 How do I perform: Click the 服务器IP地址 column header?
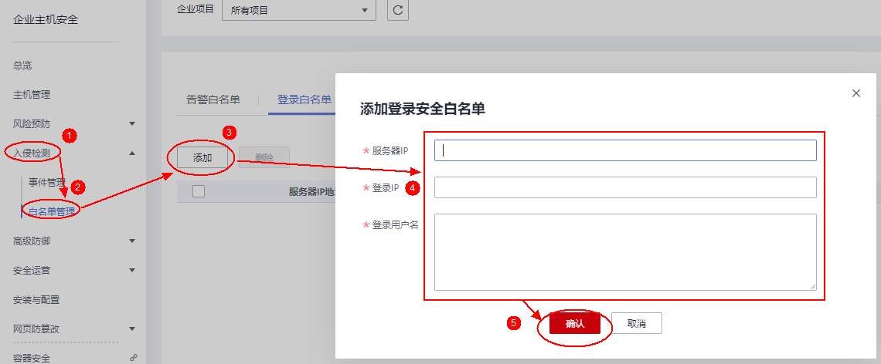pos(312,191)
